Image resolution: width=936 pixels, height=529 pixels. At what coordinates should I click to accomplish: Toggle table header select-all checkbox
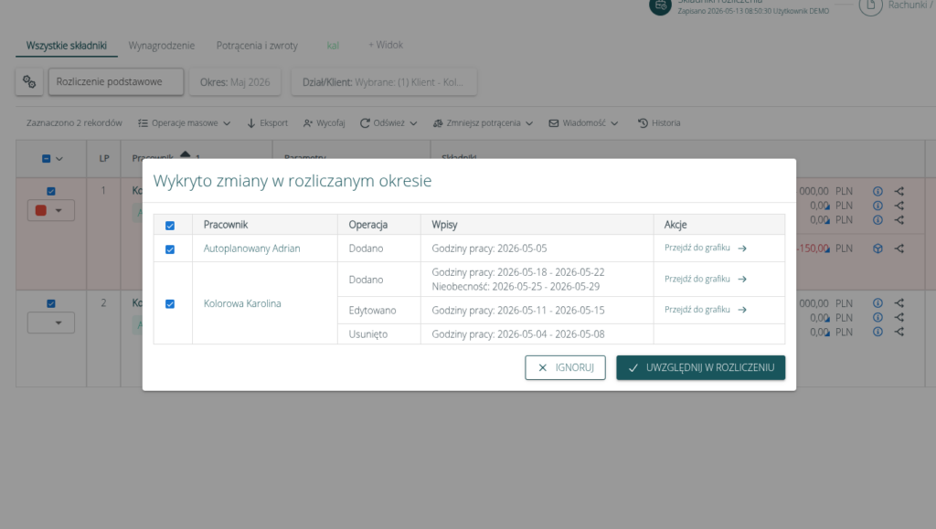pos(46,159)
